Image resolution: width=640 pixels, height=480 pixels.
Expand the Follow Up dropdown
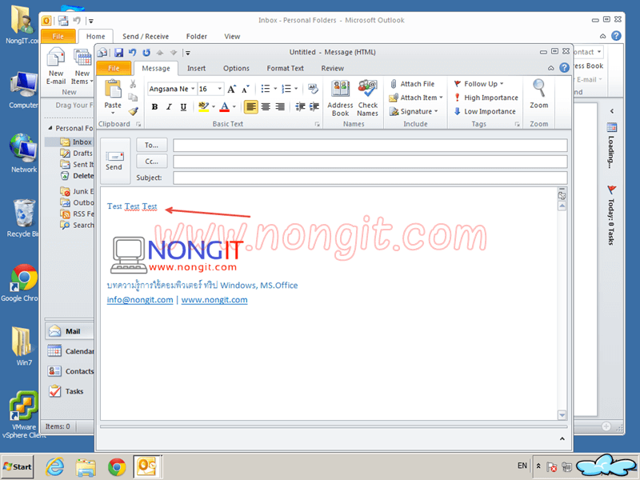(x=502, y=84)
